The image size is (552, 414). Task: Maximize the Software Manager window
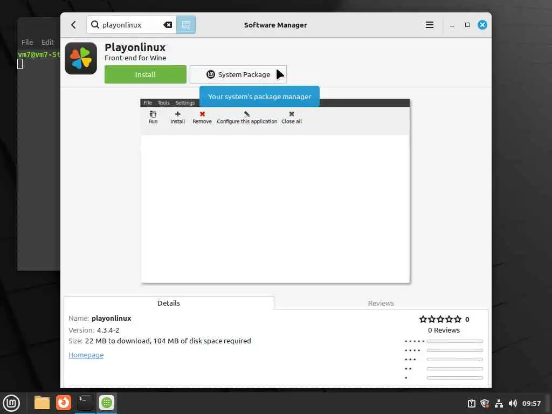(x=467, y=25)
